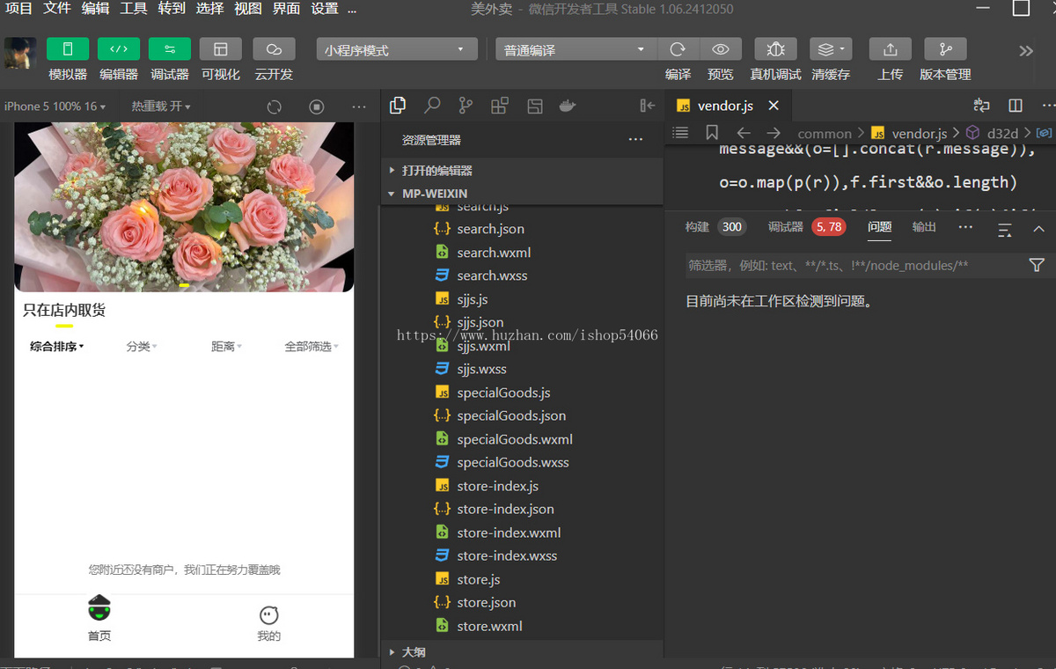Viewport: 1056px width, 669px height.
Task: Click 全部筛选 in the simulator
Action: click(310, 346)
